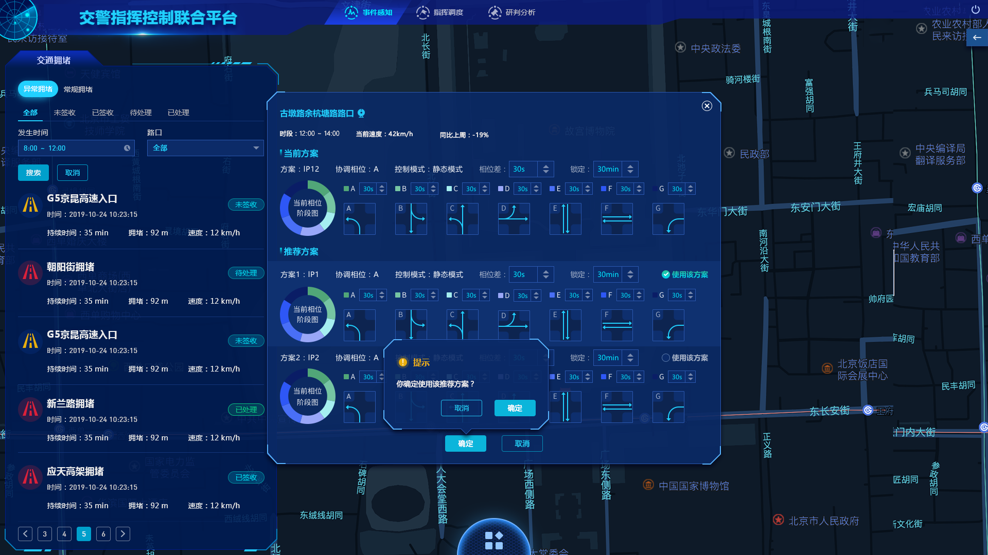Select 使用该方案 for 方案1 IP1

(x=684, y=274)
